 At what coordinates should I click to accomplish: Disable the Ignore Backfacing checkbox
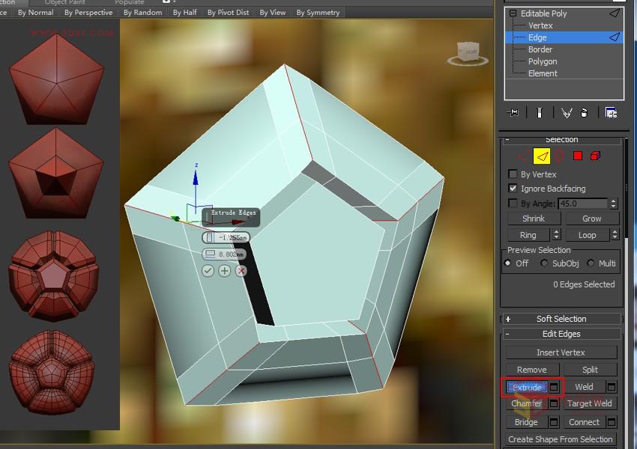[x=514, y=189]
